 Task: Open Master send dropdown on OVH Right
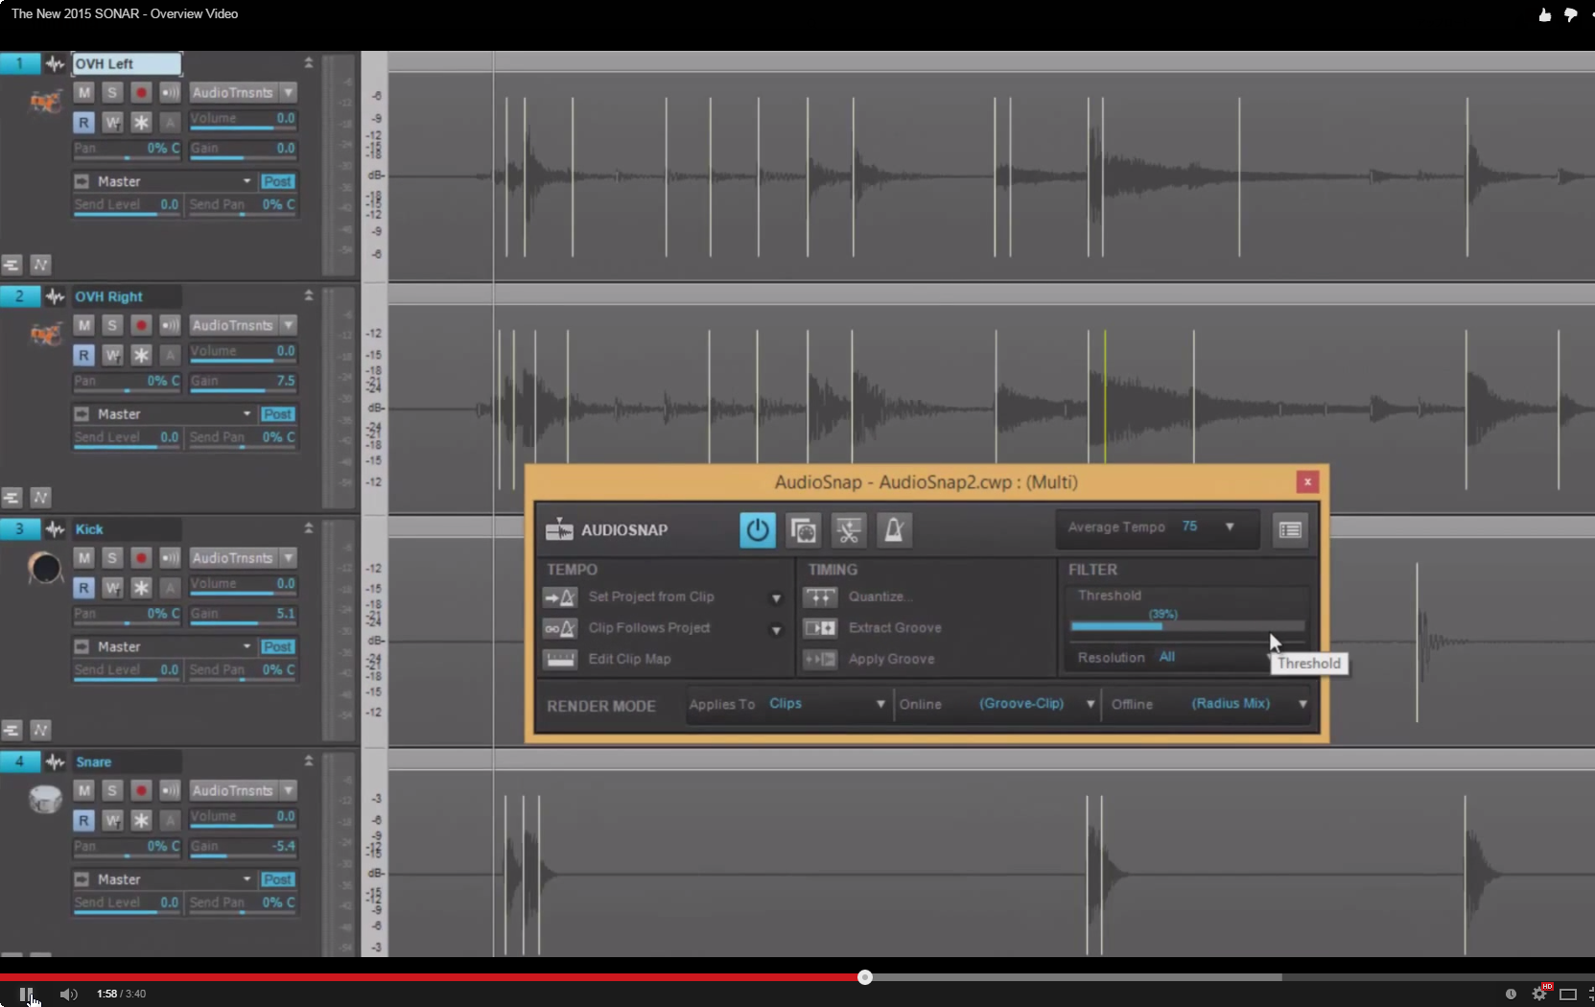click(246, 414)
